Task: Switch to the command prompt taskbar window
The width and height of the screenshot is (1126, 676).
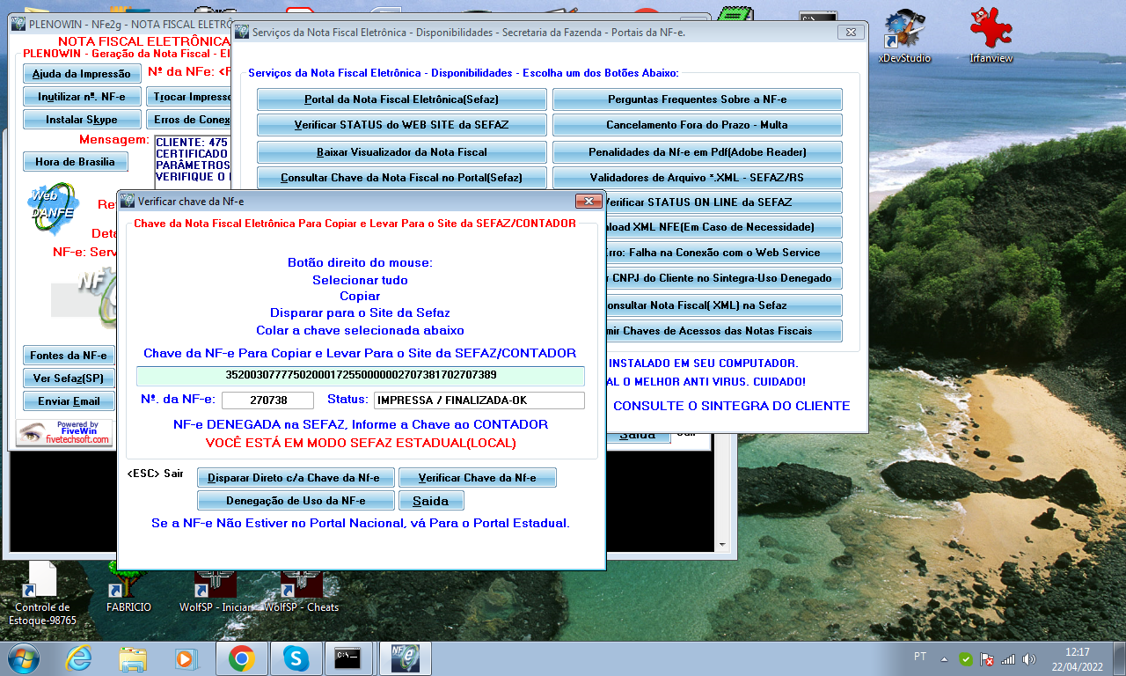Action: (349, 658)
